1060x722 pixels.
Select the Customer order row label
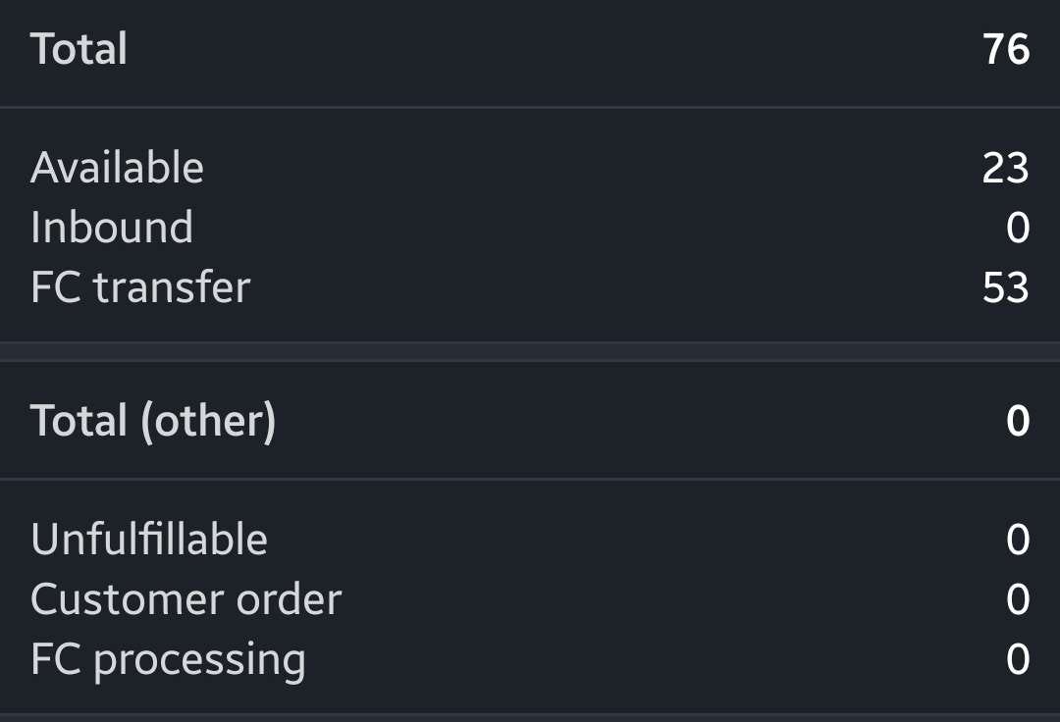(185, 598)
